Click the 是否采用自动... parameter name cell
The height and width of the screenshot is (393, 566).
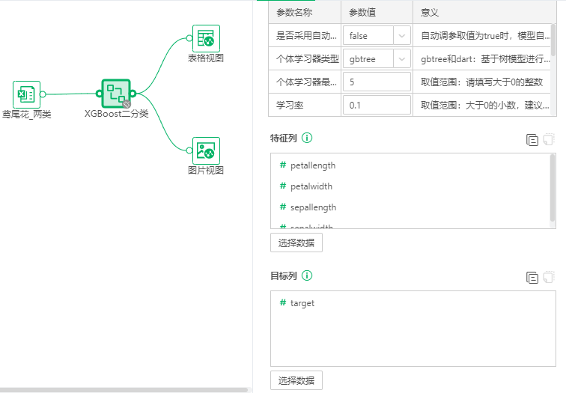pos(305,36)
